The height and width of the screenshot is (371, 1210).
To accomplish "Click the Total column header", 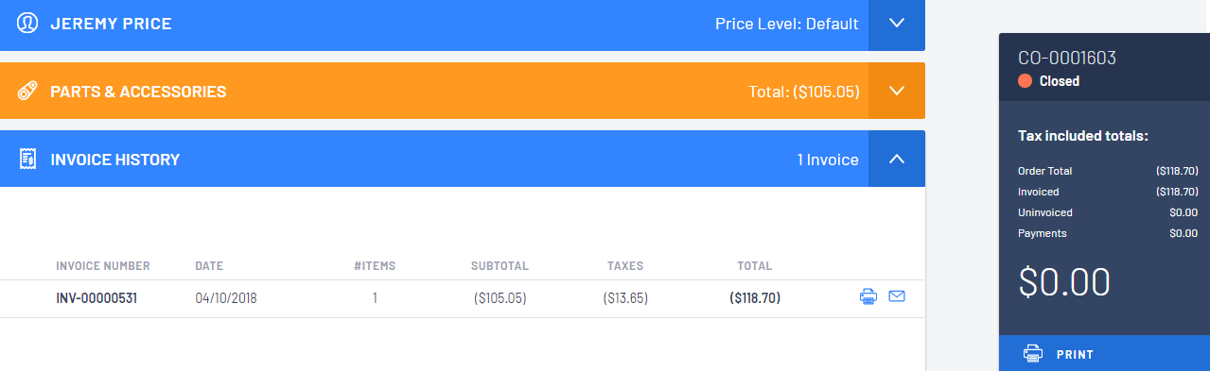I will coord(755,266).
